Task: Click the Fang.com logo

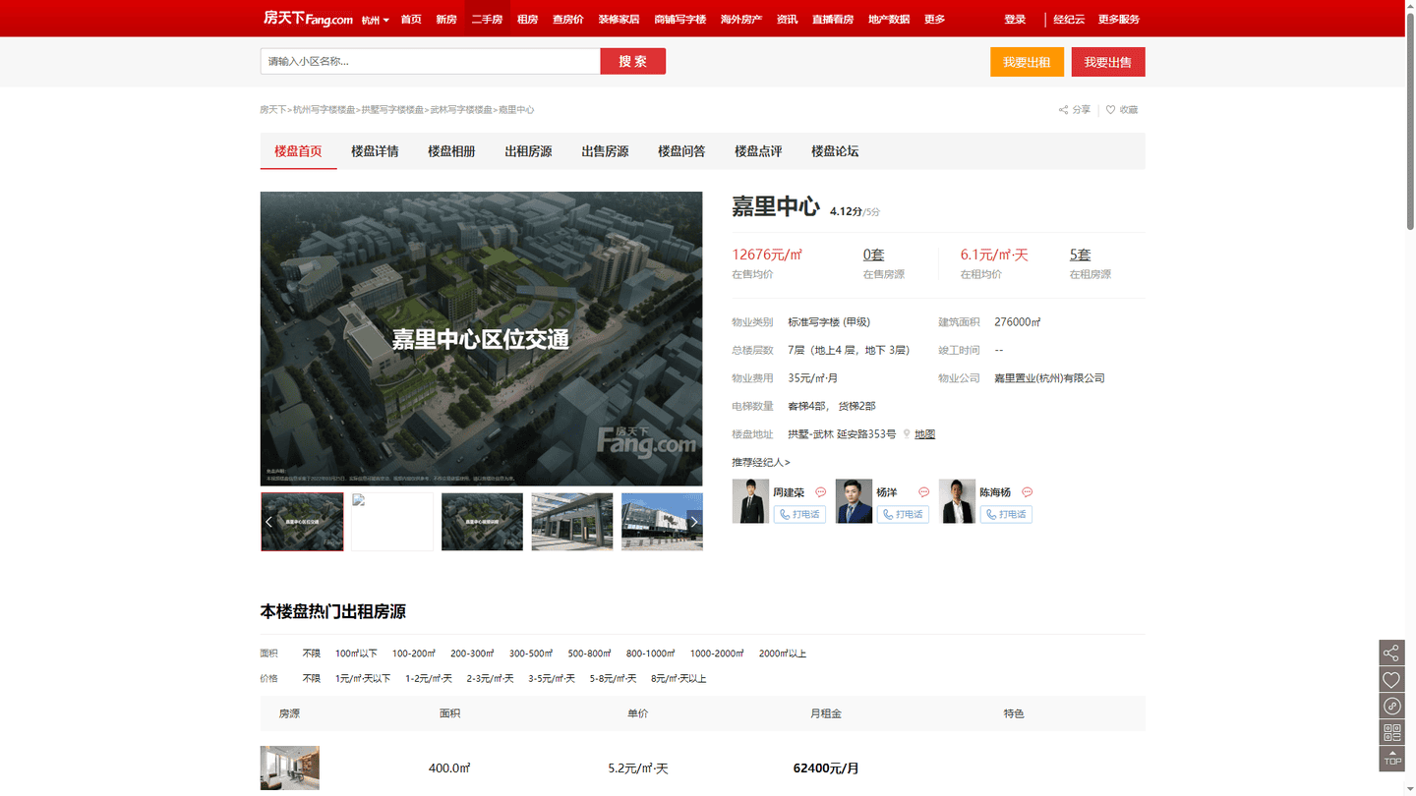Action: pyautogui.click(x=308, y=19)
